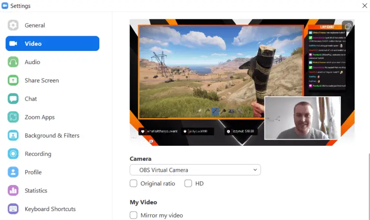
Task: View Statistics settings
Action: [x=53, y=191]
